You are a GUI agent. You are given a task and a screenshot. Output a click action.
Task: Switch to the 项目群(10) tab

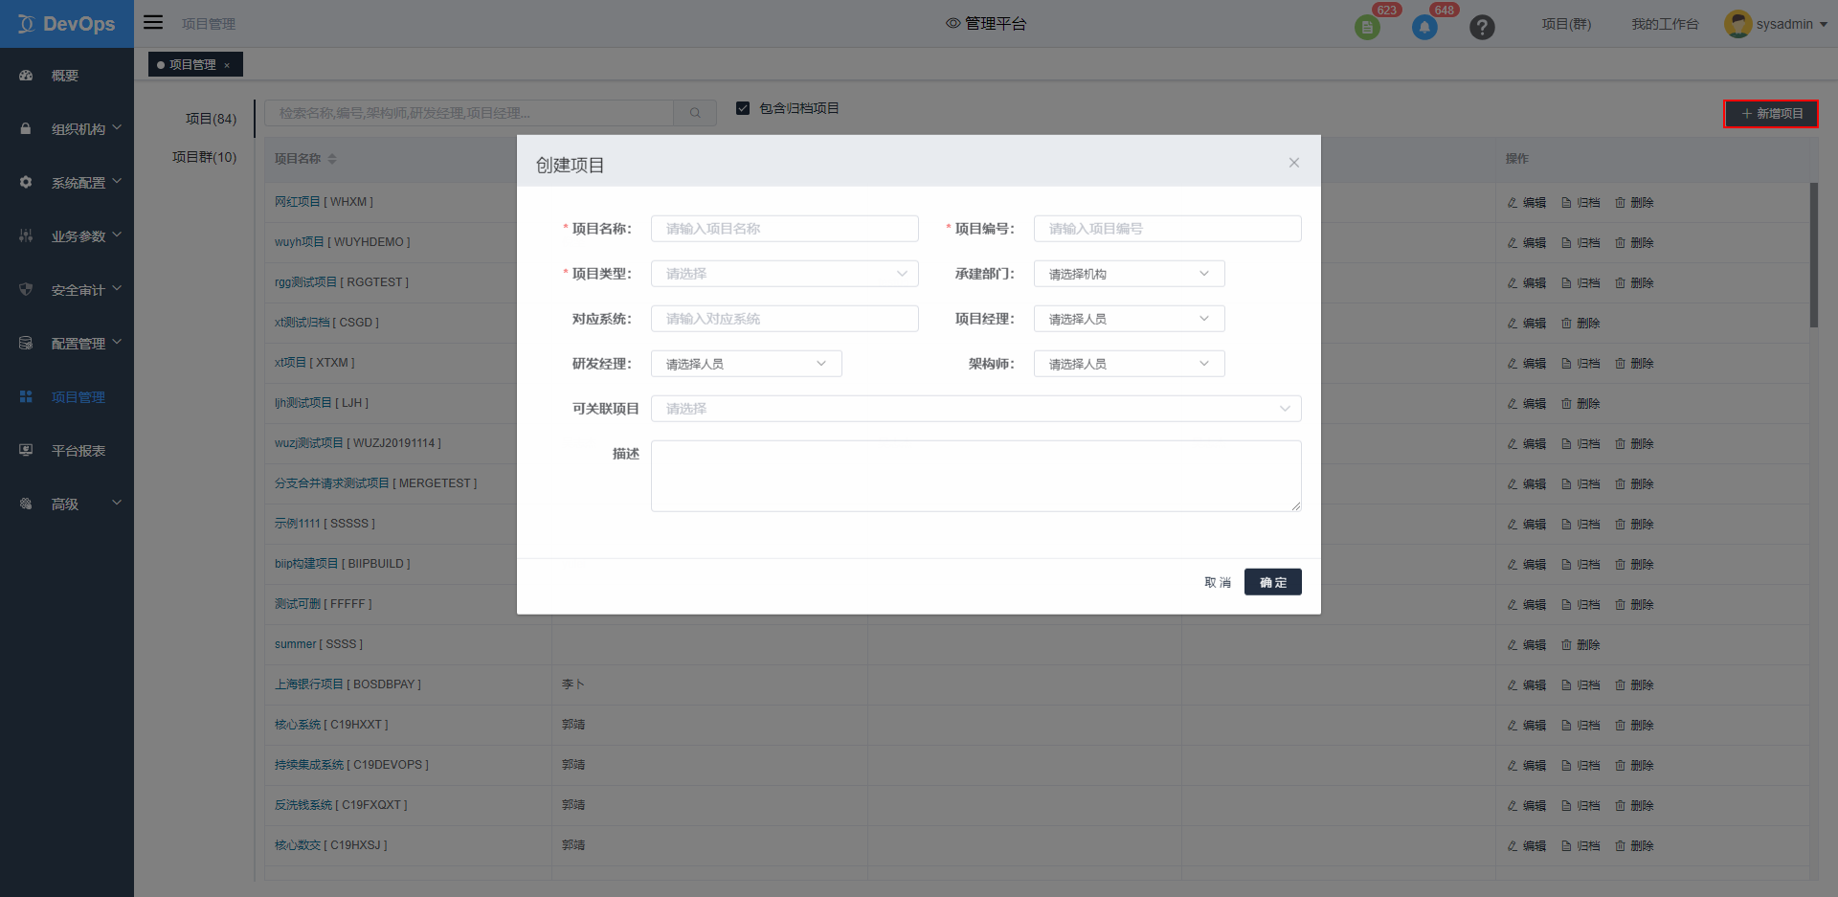tap(204, 157)
